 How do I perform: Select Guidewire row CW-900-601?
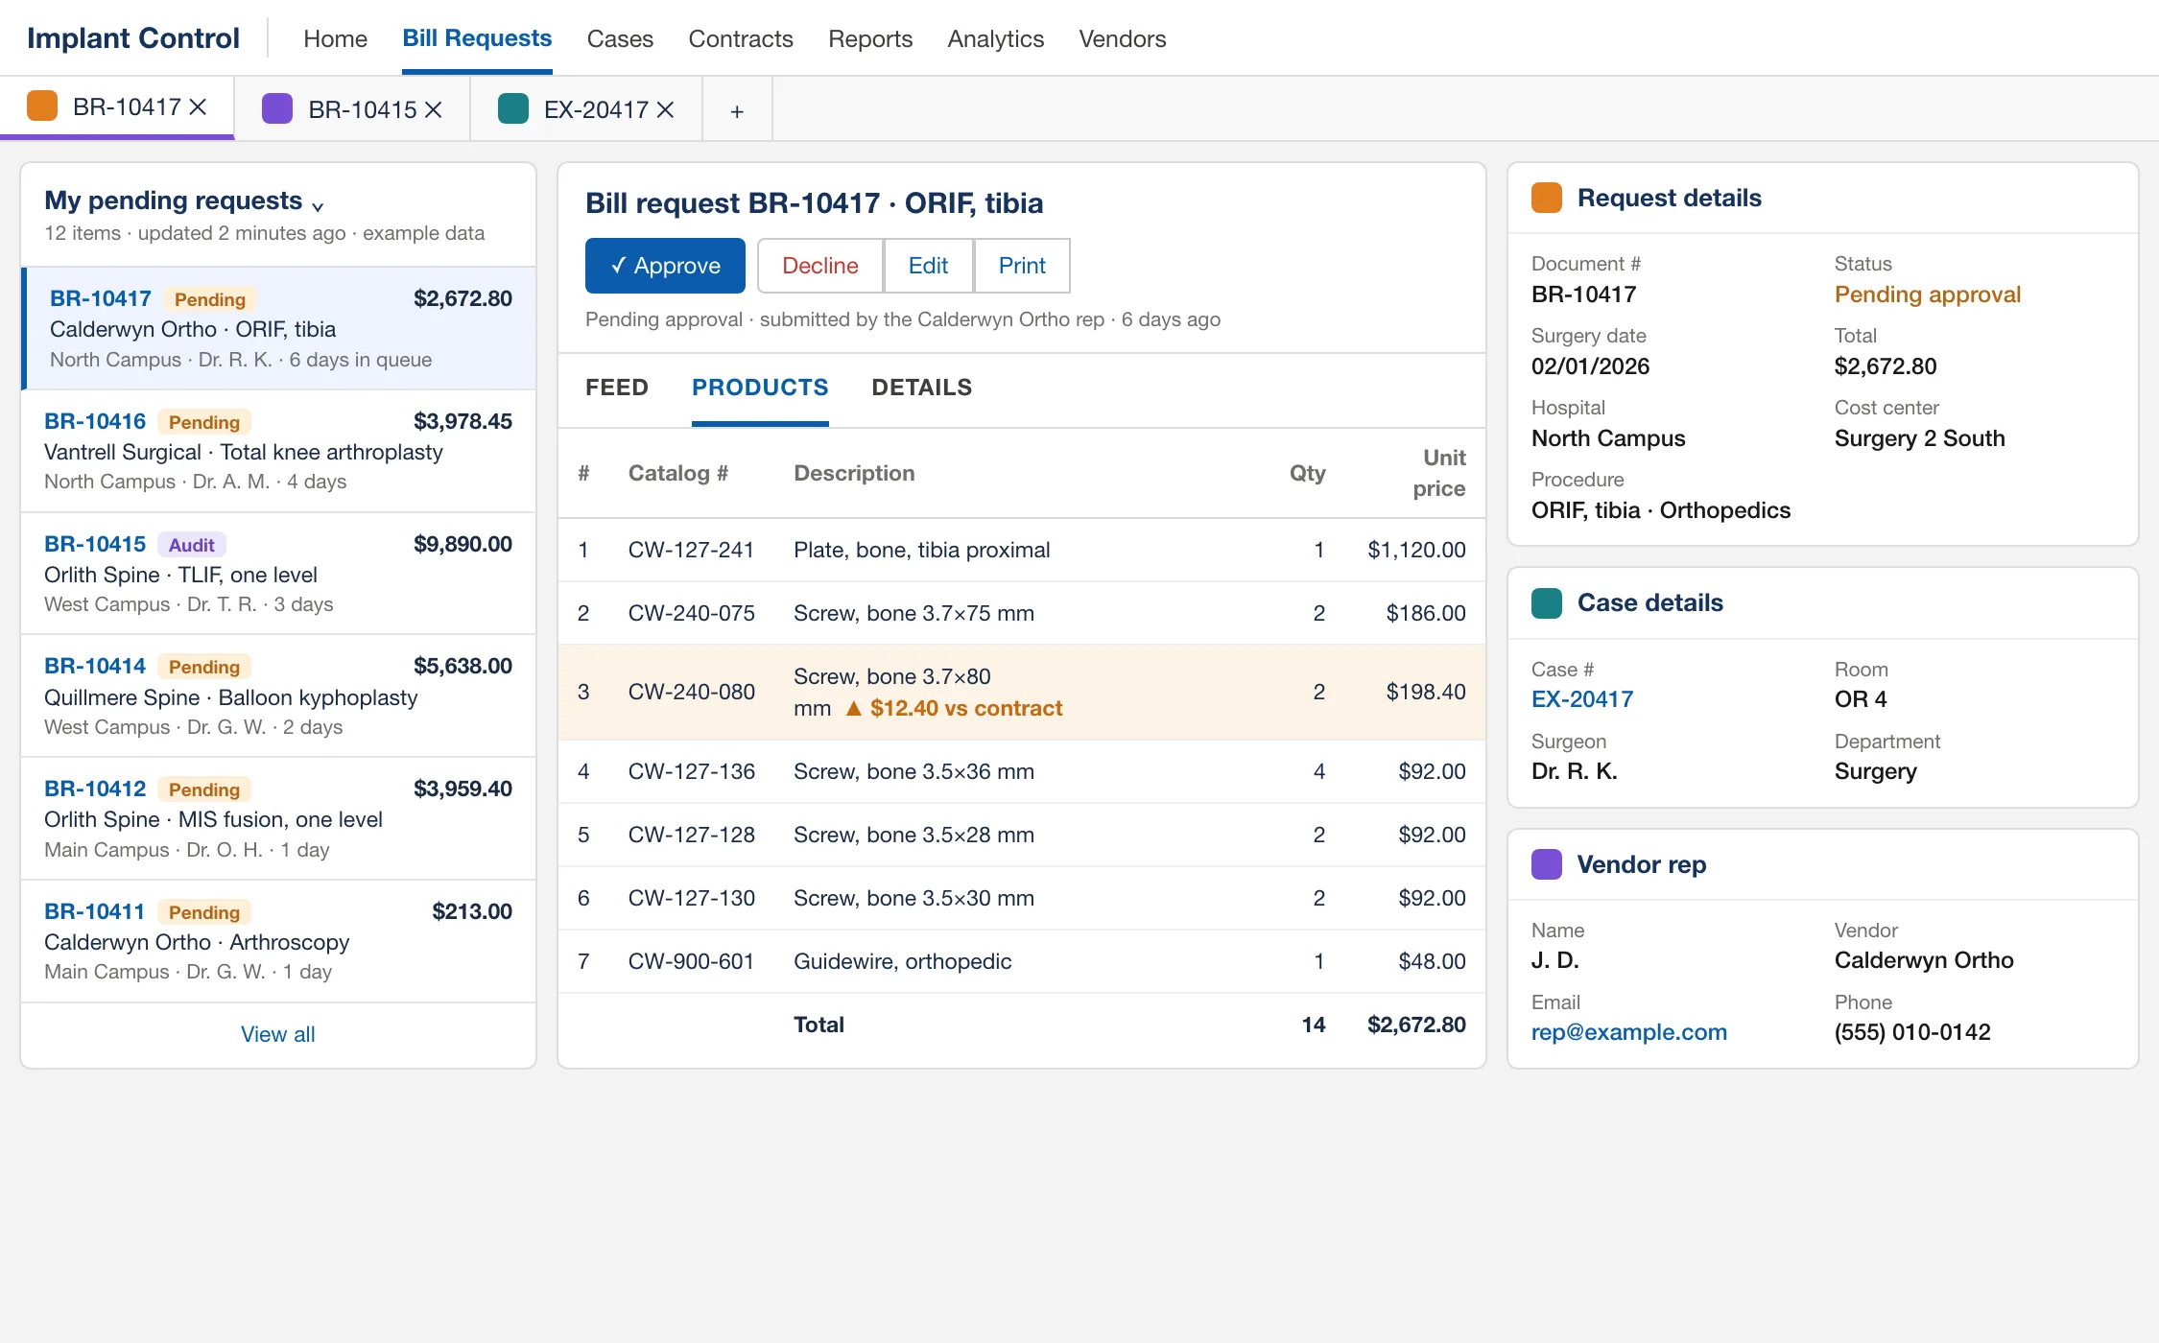(1022, 961)
